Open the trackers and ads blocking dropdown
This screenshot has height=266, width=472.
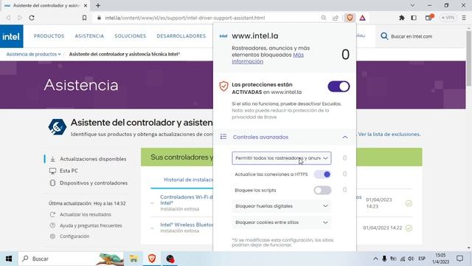point(282,158)
